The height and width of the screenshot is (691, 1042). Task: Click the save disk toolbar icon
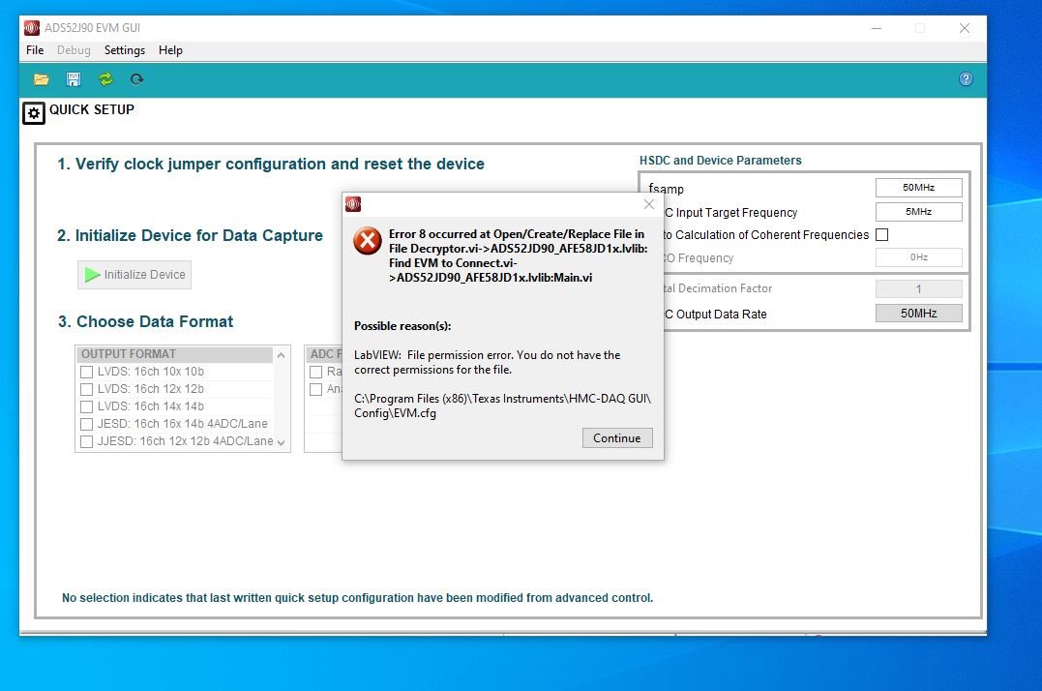74,79
